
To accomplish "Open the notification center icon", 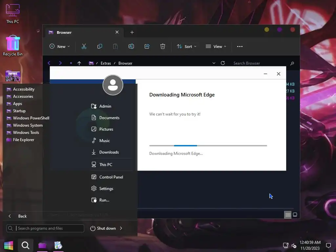I will (x=328, y=245).
